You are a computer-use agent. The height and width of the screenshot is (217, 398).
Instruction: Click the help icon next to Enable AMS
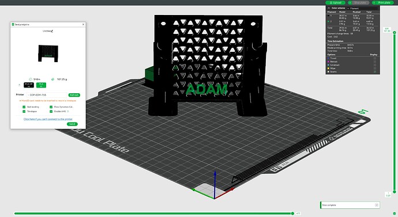[x=68, y=112]
